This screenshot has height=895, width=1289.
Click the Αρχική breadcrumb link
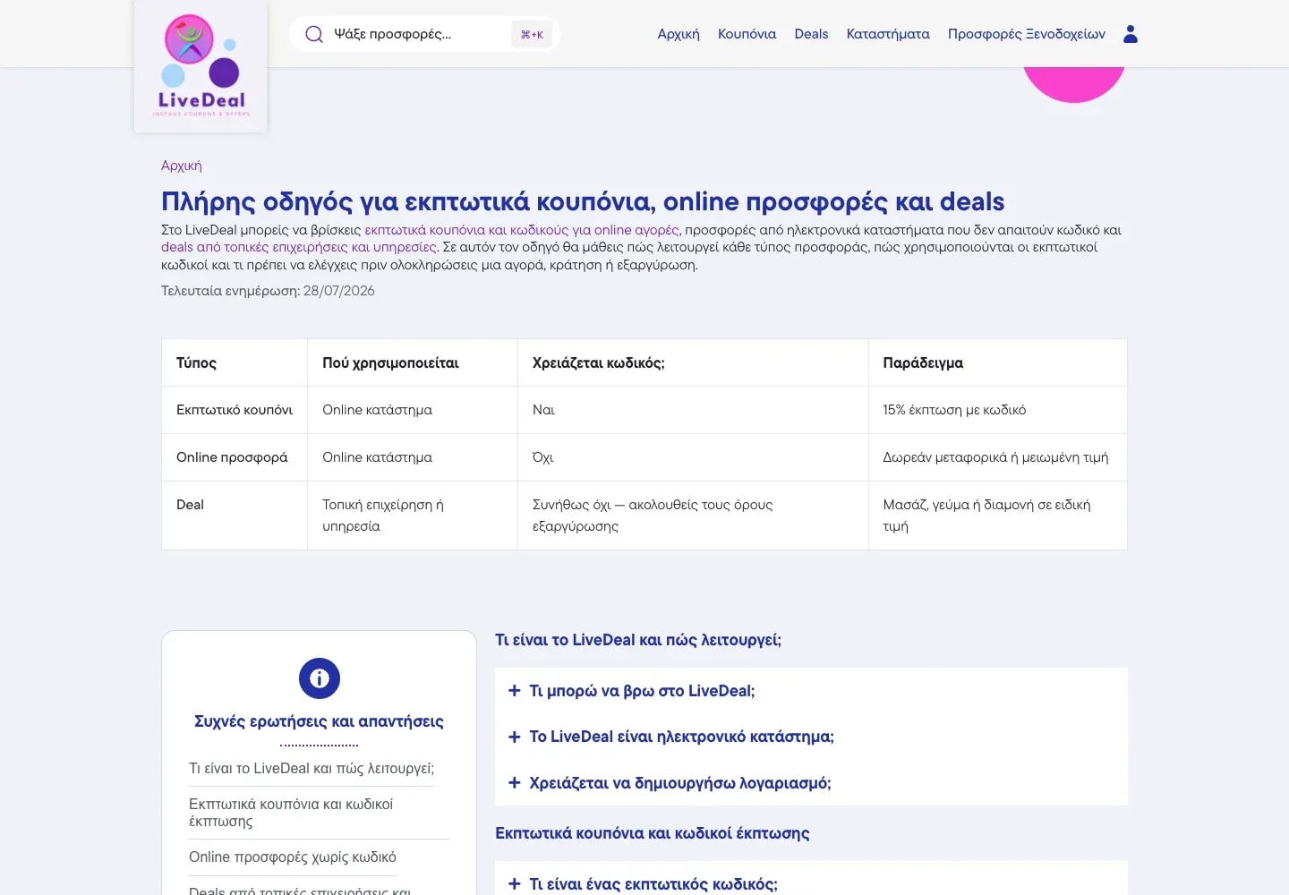click(182, 166)
